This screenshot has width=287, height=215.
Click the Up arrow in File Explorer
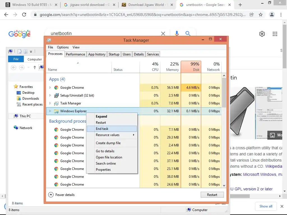click(34, 67)
